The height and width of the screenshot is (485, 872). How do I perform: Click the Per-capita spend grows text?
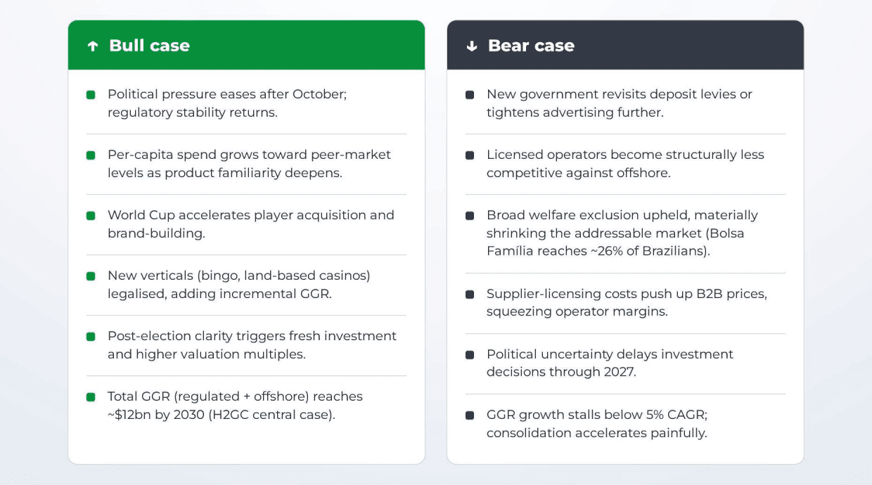point(249,164)
